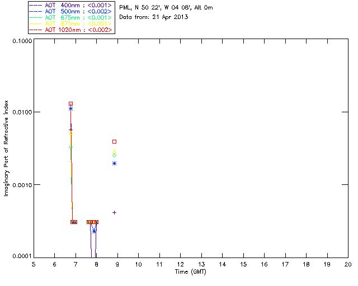Select the blue asterisk marker near 0.0100

pos(71,109)
